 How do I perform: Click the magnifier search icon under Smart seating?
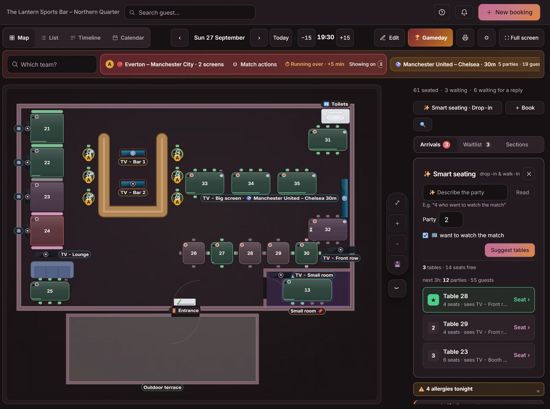423,124
